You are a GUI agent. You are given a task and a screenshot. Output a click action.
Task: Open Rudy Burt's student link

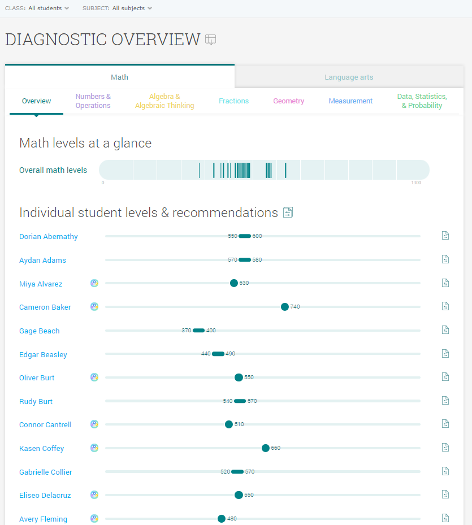(x=36, y=401)
